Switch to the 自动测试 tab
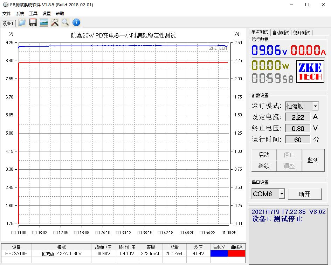Viewport: 331px width, 265px height. click(281, 33)
